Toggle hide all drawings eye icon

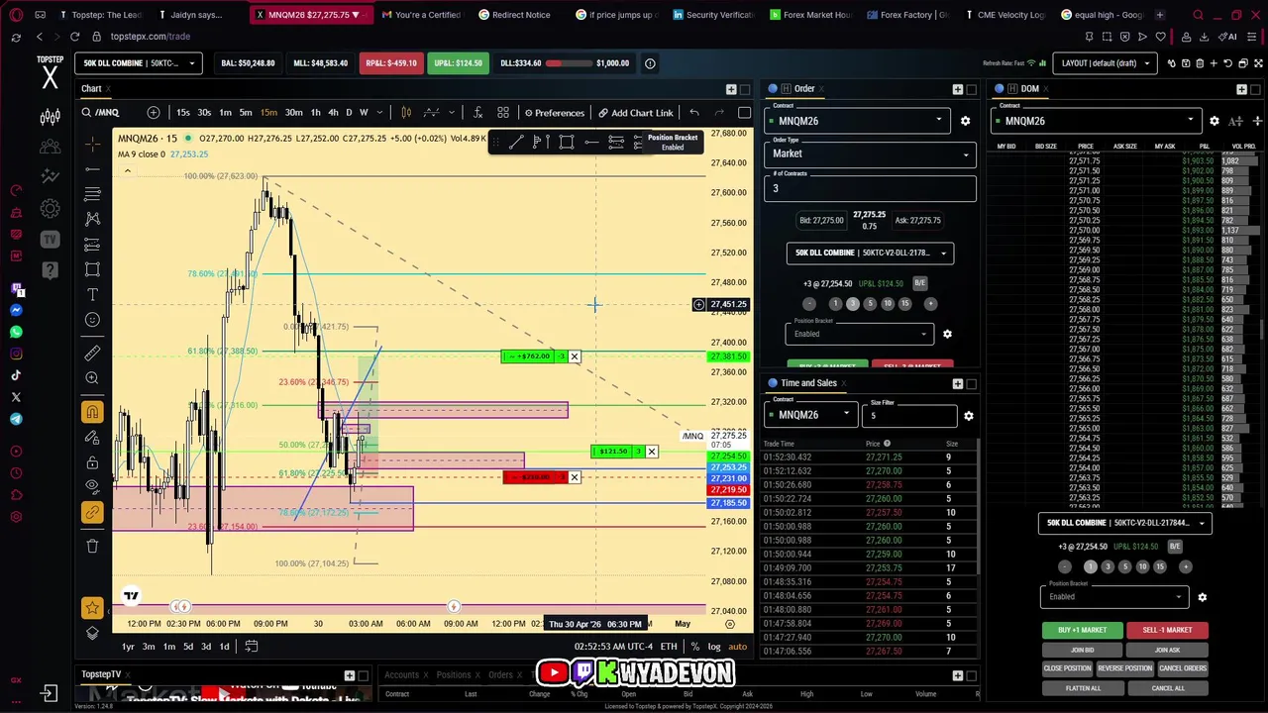coord(92,486)
